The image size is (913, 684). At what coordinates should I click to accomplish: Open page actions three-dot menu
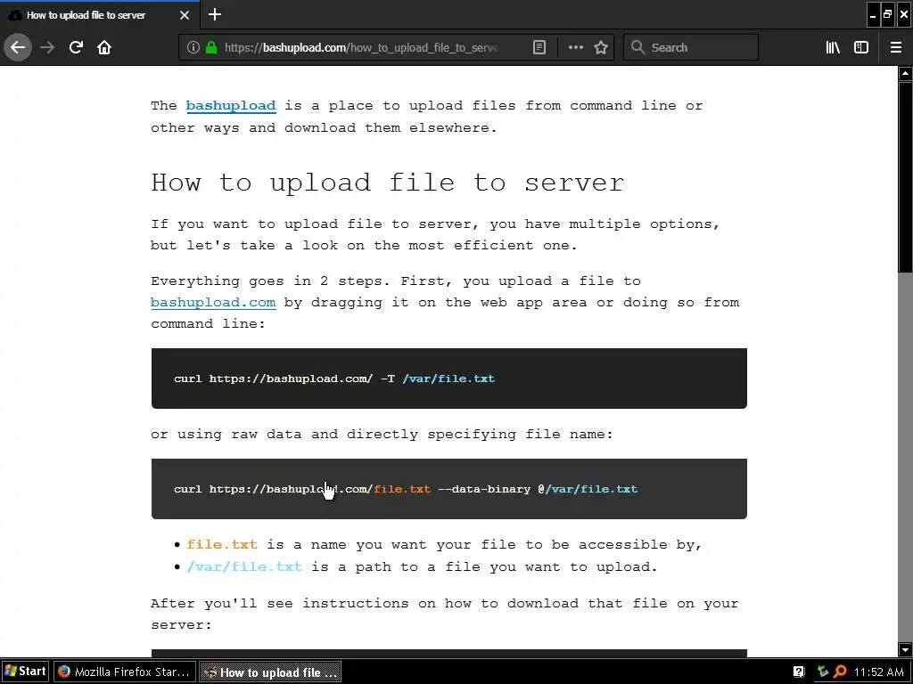point(575,47)
